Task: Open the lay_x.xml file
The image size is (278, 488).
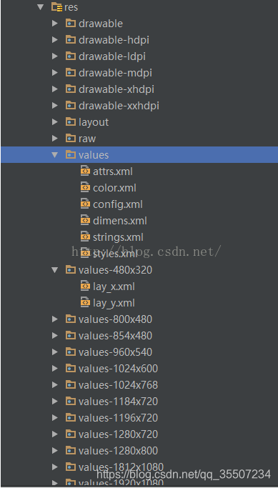Action: 114,287
